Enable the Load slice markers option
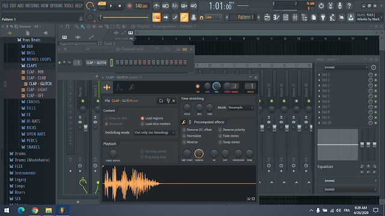385x216 pixels. click(155, 124)
